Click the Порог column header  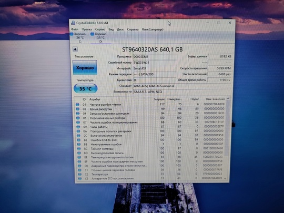(x=195, y=99)
